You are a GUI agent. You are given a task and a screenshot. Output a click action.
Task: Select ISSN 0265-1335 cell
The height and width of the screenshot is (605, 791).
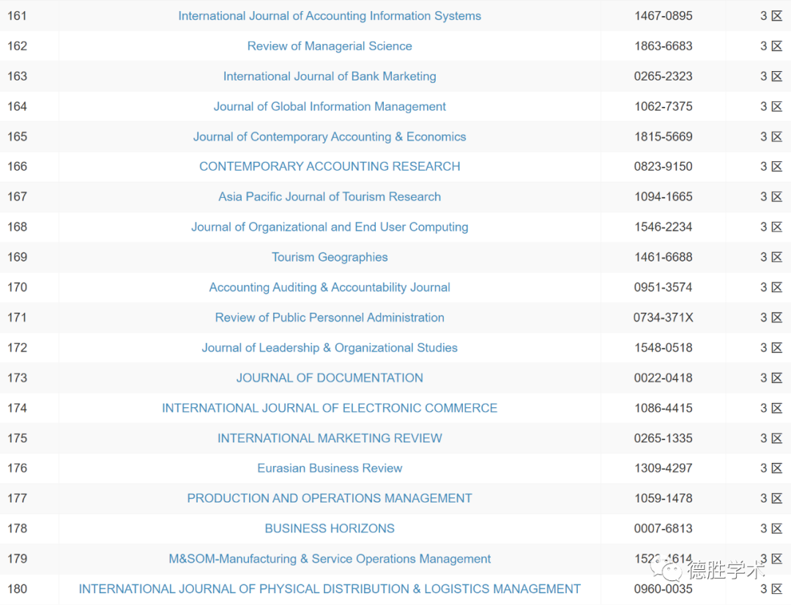point(663,439)
